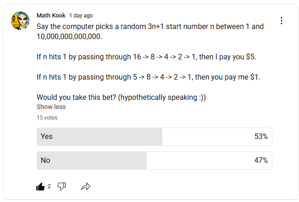Share the poll using the arrow icon
Screen dimensions: 299x202
coord(85,186)
